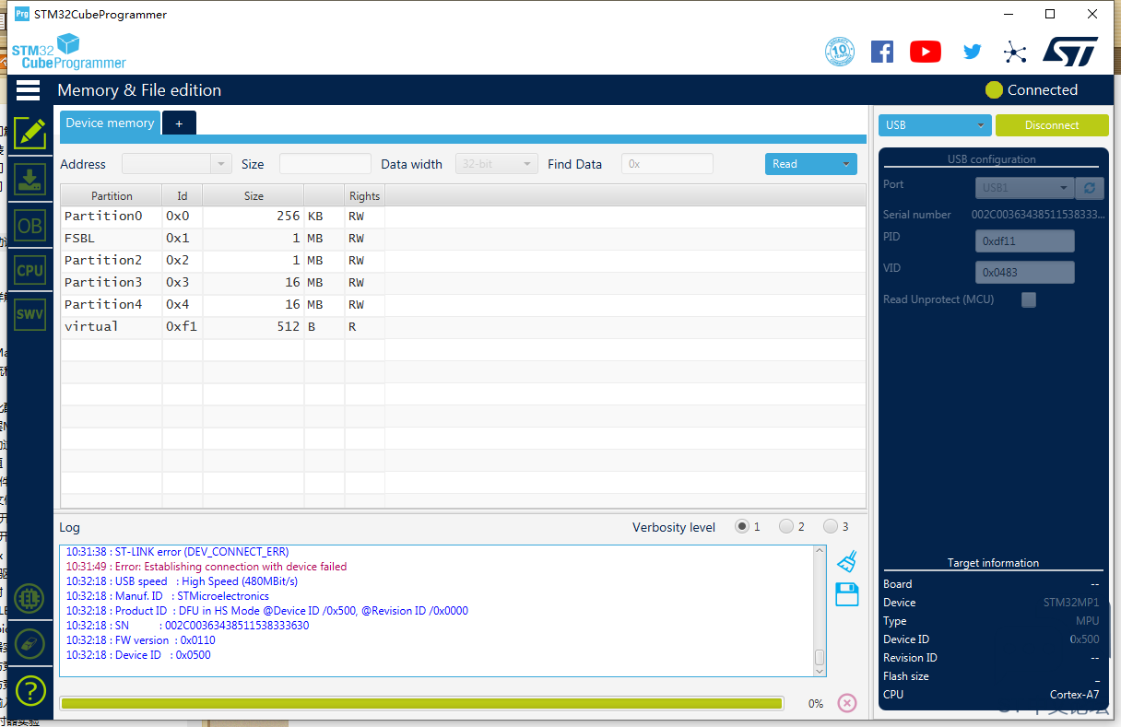
Task: Toggle Read Unprotect (MCU) checkbox
Action: click(x=1029, y=299)
